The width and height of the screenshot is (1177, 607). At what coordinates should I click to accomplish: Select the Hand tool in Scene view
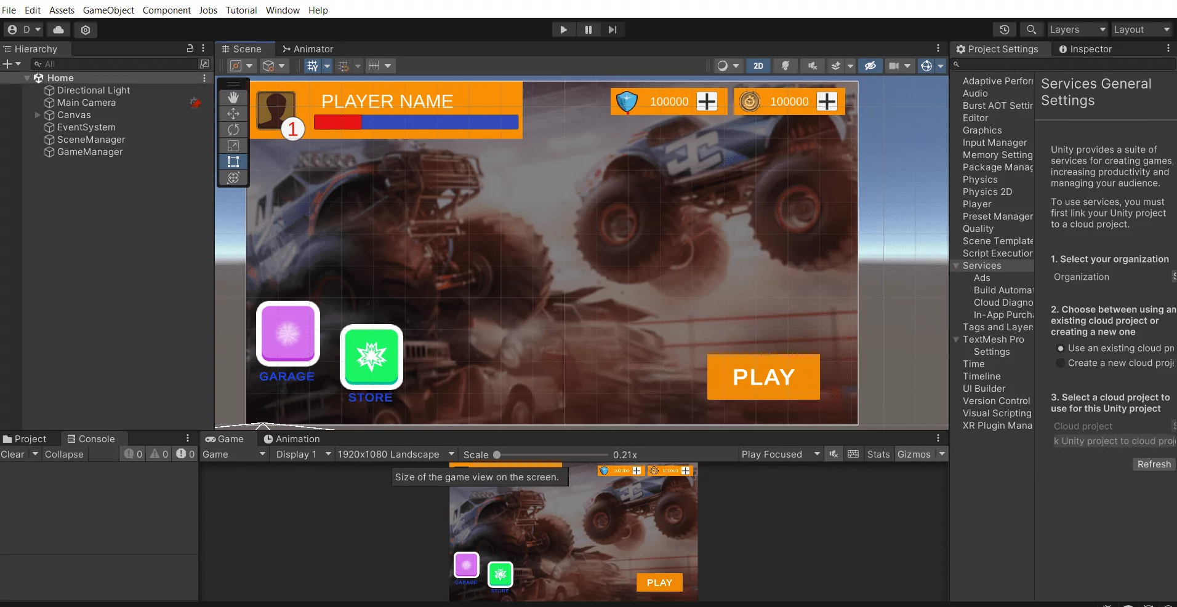click(x=233, y=98)
